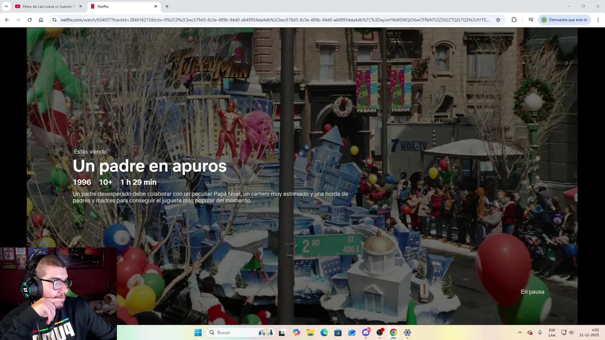Go back to the previous page

click(x=7, y=20)
